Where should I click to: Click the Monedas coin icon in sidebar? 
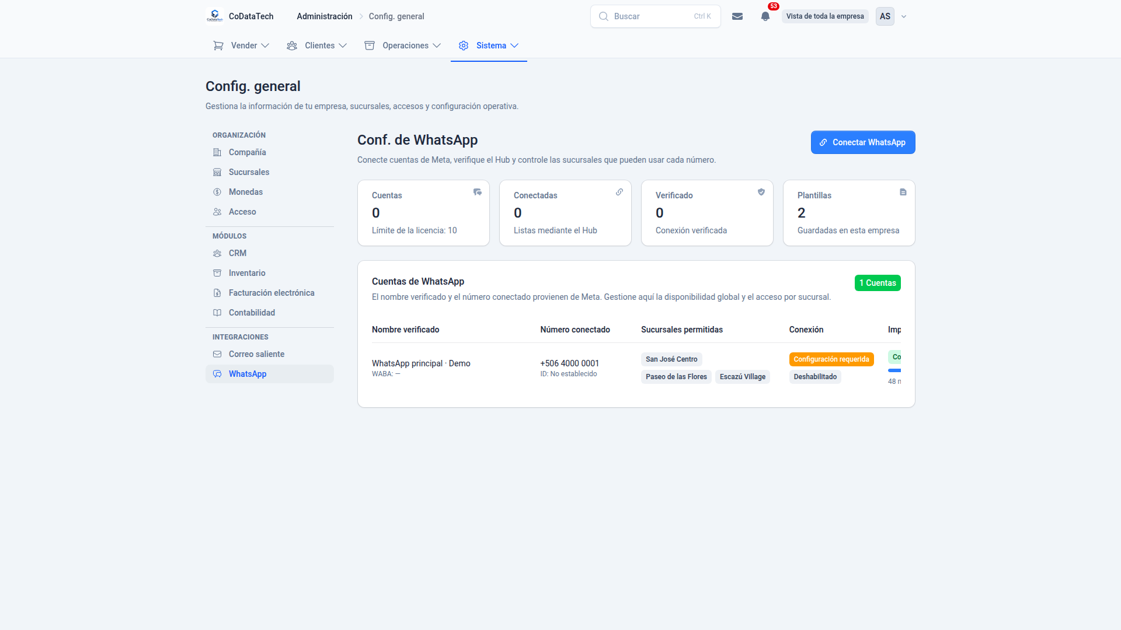[217, 192]
